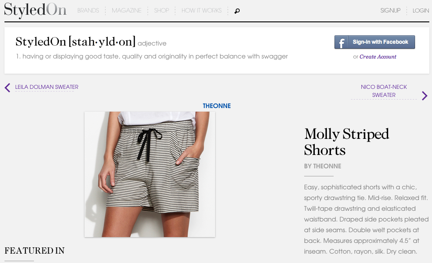Image resolution: width=432 pixels, height=263 pixels.
Task: Click the Featured In heading
Action: (x=34, y=250)
